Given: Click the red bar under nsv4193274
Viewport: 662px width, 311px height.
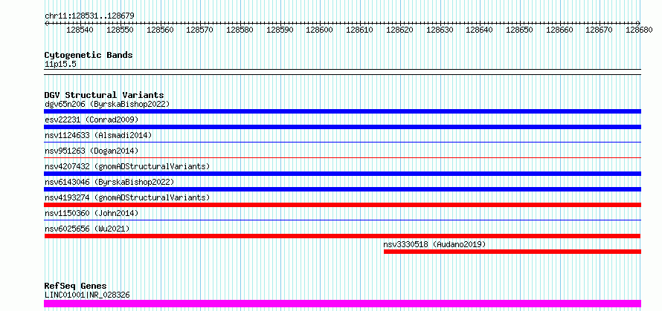Looking at the screenshot, I should 342,205.
